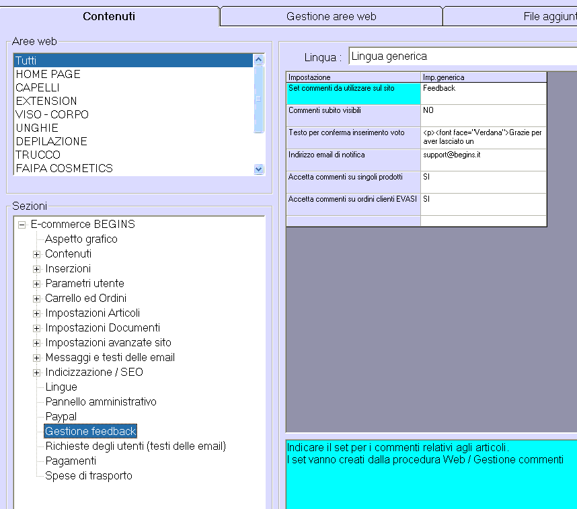
Task: Select DEPILAZIONE web area
Action: point(133,141)
